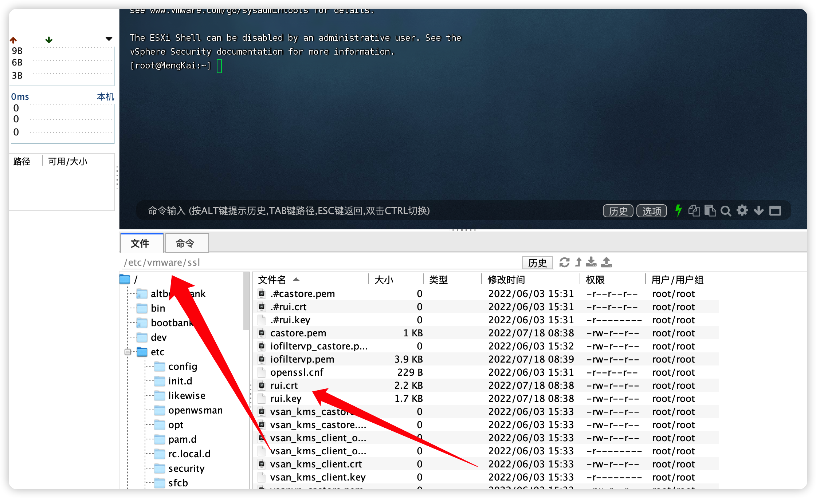Select the dev folder in tree
This screenshot has width=816, height=498.
pos(152,337)
